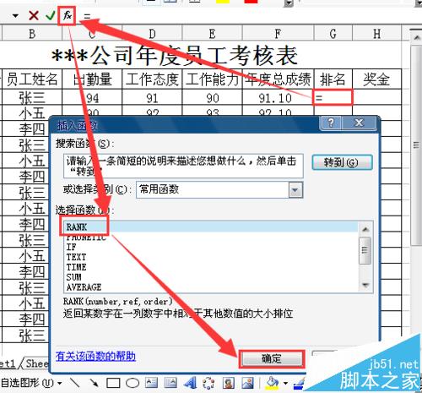The image size is (422, 393).
Task: Click cell with value 91.10
Action: click(278, 98)
